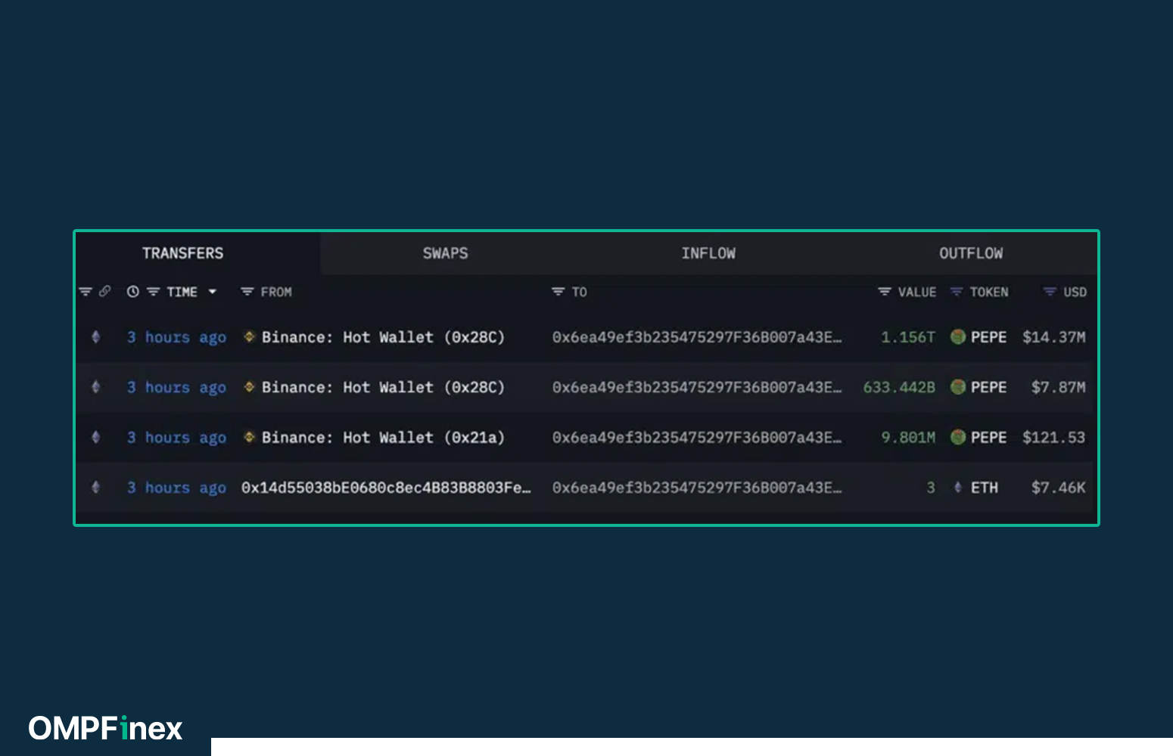
Task: Open the VALUE column filter
Action: tap(884, 292)
